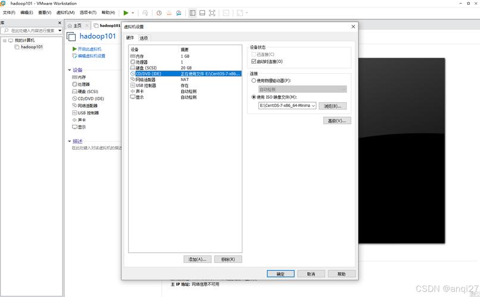Switch to the 硬件 tab in settings dialog

click(130, 37)
